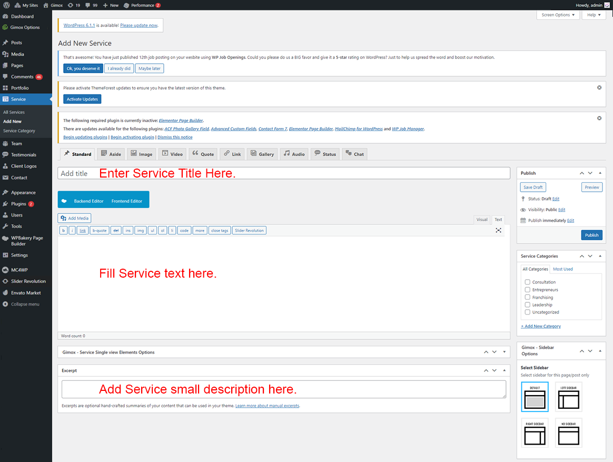The image size is (613, 462).
Task: Enable the Leadership category checkbox
Action: pos(527,304)
